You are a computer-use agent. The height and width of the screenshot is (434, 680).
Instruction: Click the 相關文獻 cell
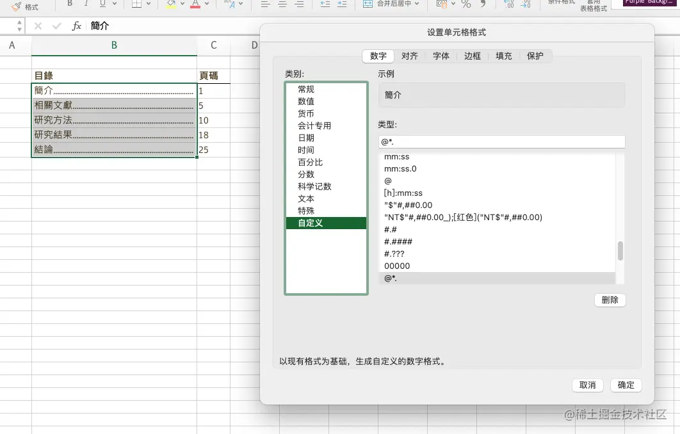tap(114, 106)
